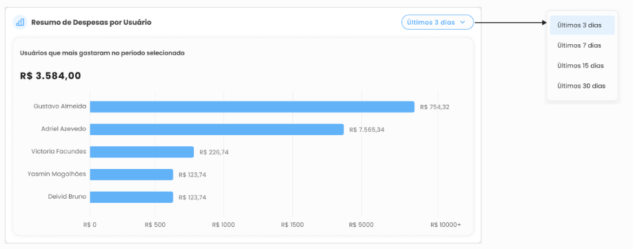633x249 pixels.
Task: Click the R$ 3.584,00 total amount
Action: tap(50, 76)
